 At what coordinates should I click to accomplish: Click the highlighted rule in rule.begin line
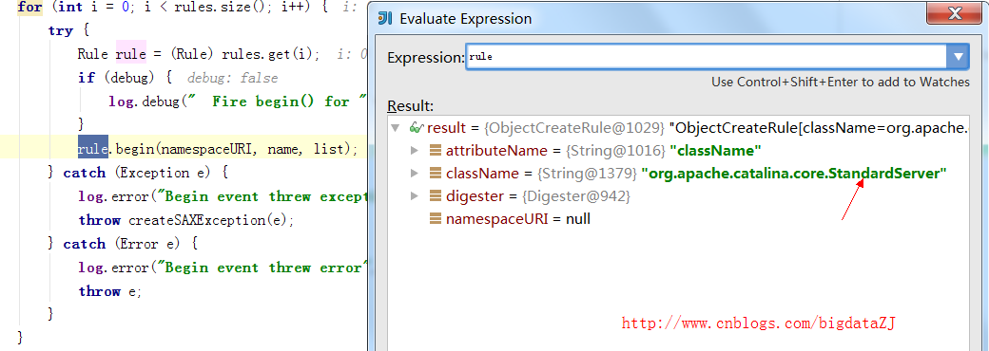93,149
